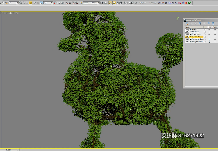The height and width of the screenshot is (151, 218).
Task: Activate the Select and Manipulate tool
Action: pyautogui.click(x=59, y=3)
